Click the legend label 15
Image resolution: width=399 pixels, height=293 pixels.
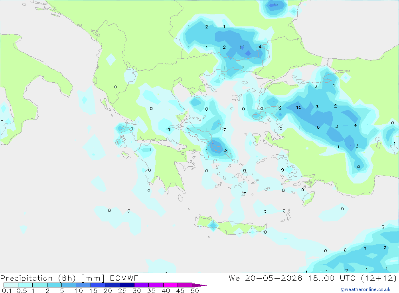[93, 291]
